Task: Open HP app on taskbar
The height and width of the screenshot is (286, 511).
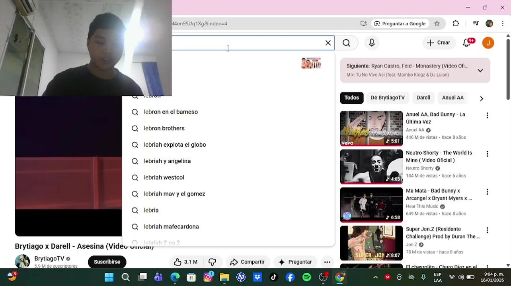Action: coord(241,277)
